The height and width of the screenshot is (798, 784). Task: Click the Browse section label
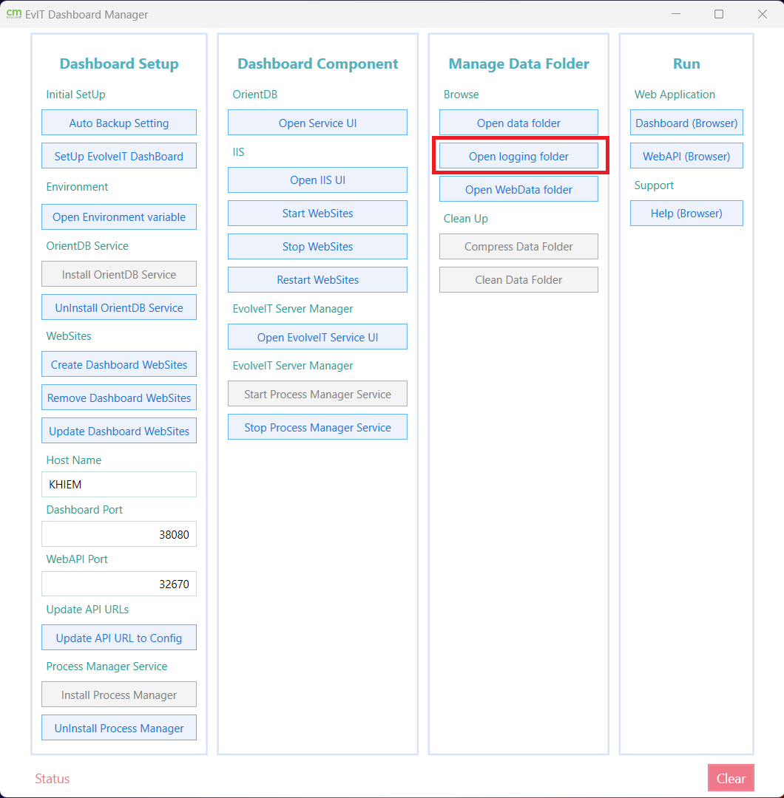(461, 94)
